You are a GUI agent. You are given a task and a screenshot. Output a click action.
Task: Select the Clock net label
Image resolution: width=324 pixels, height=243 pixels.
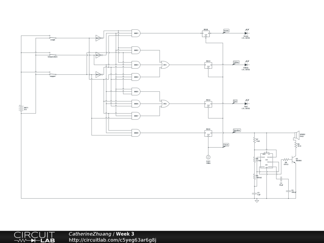(226, 145)
